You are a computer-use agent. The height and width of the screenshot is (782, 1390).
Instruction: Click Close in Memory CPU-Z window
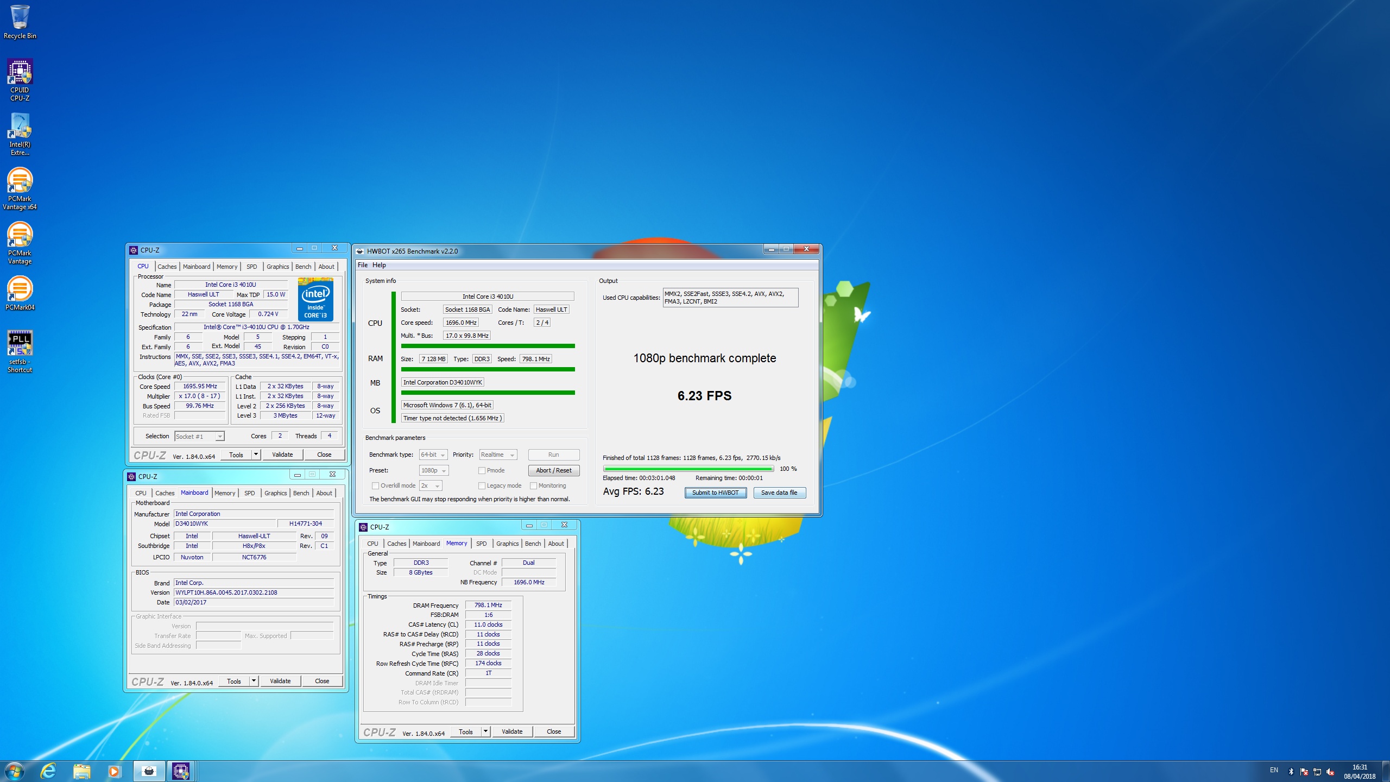pyautogui.click(x=554, y=731)
